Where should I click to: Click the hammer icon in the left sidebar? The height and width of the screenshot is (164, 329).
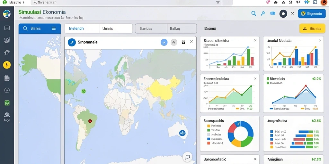[7, 53]
